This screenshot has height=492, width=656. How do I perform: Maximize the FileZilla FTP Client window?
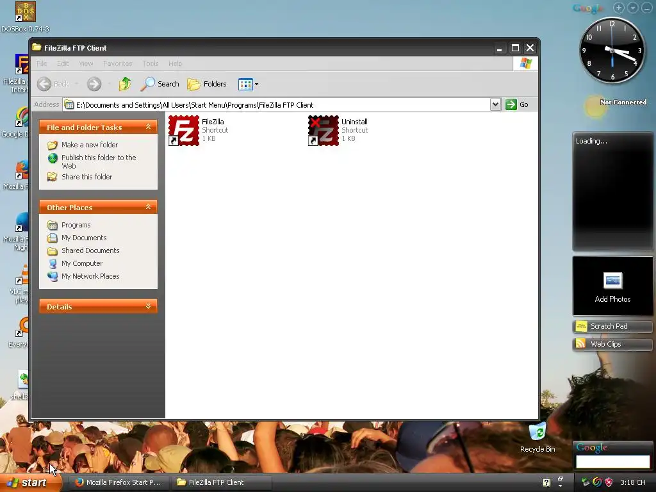515,48
